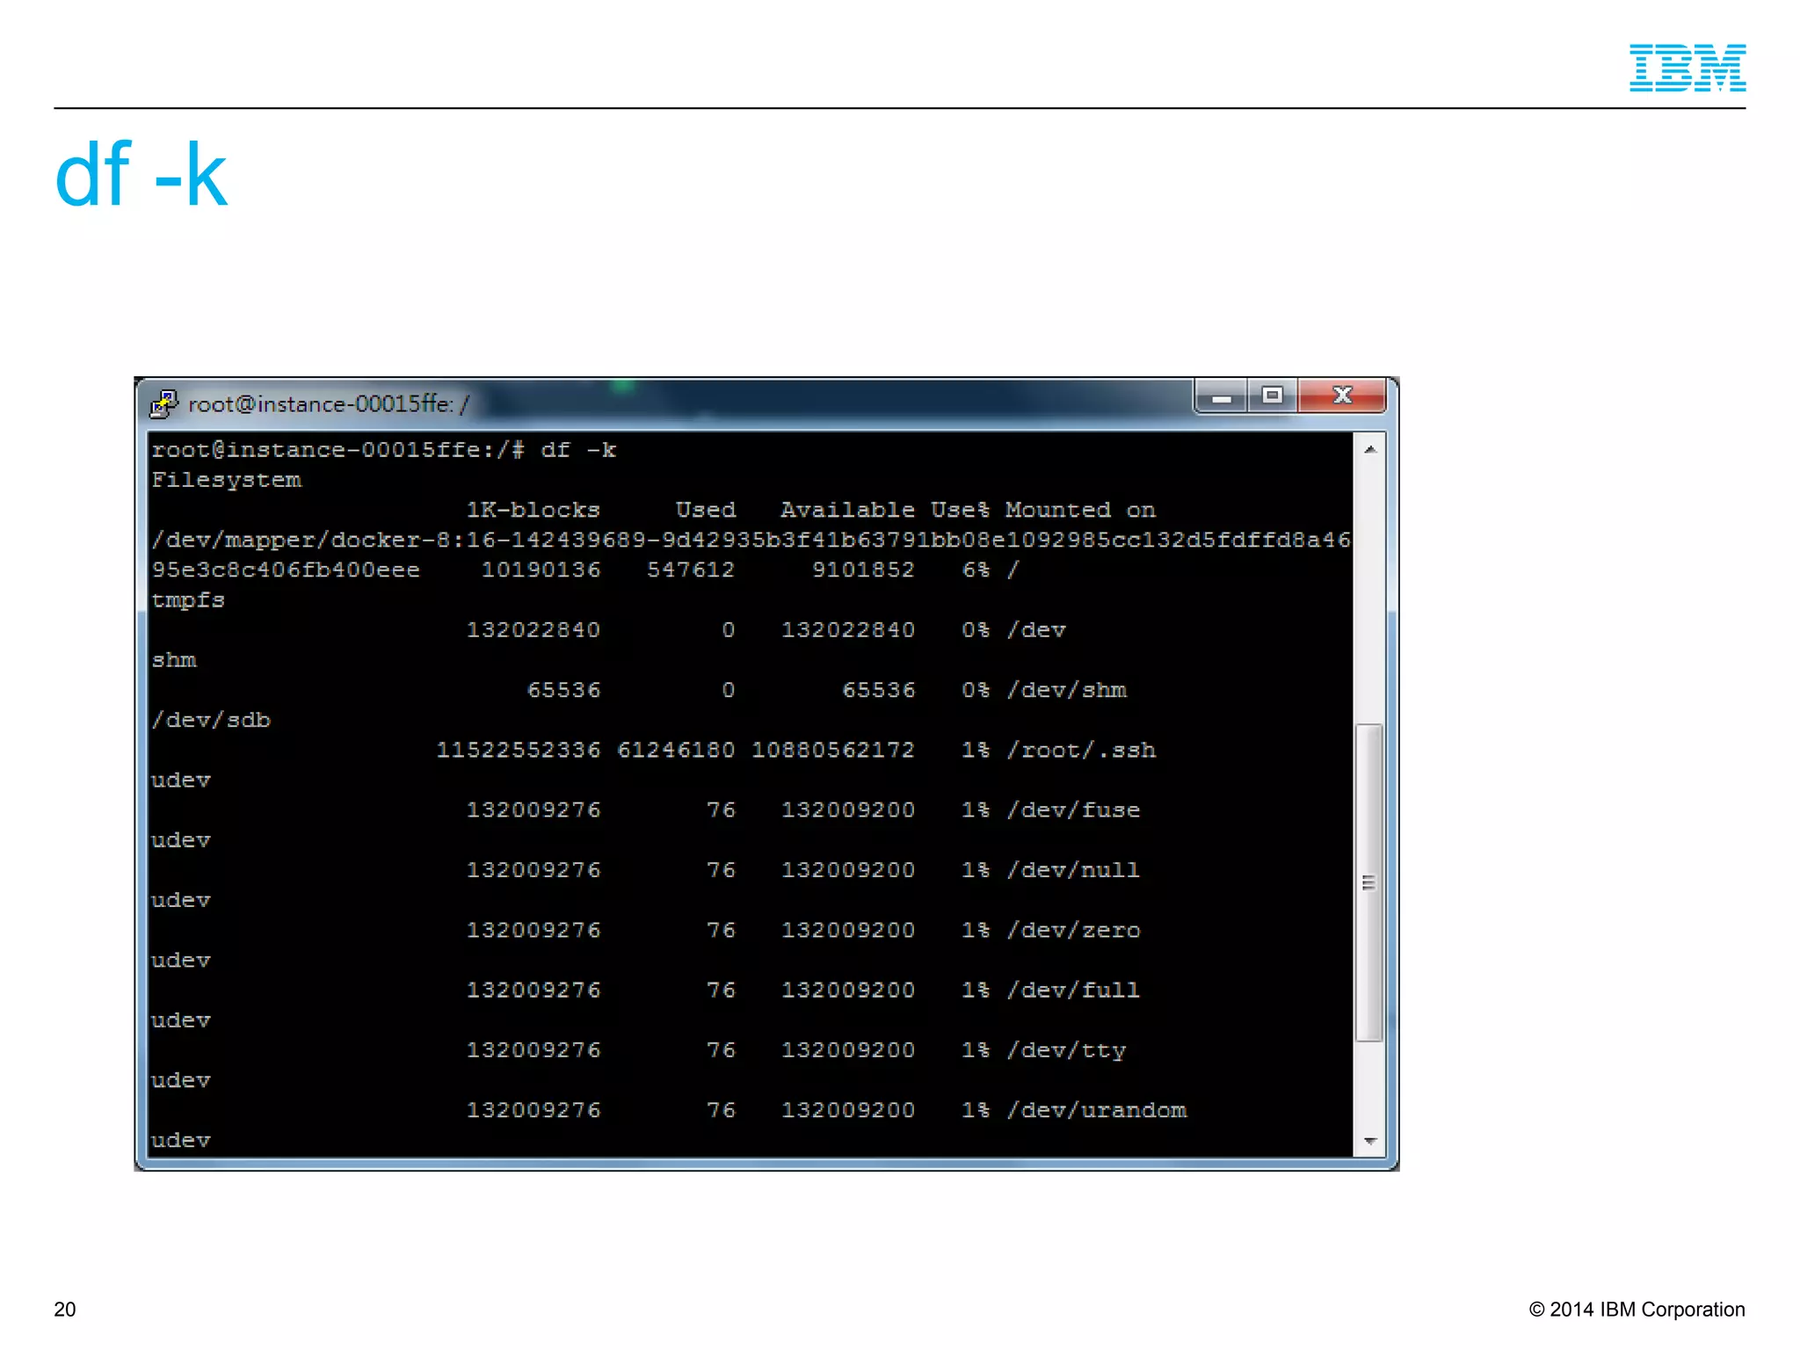Click the command line 'df -k' prompt

pos(383,450)
